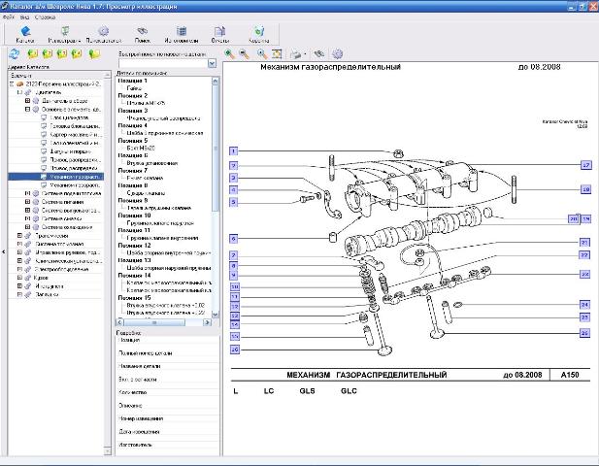
Task: Select Картер масляный tree item
Action: (x=76, y=134)
